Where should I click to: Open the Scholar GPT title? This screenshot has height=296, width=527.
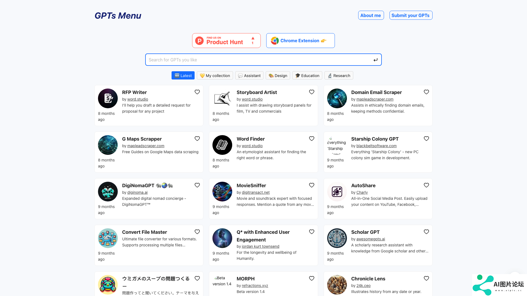365,232
